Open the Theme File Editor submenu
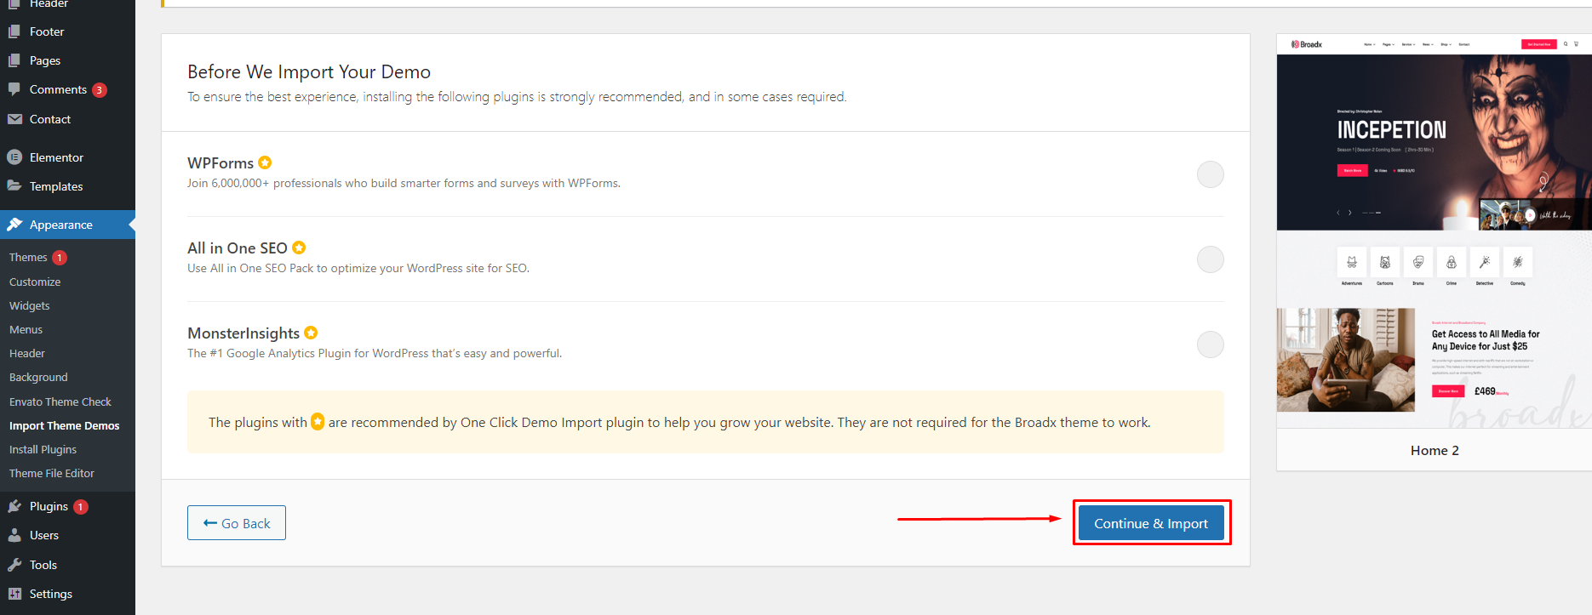The height and width of the screenshot is (615, 1592). pos(52,473)
